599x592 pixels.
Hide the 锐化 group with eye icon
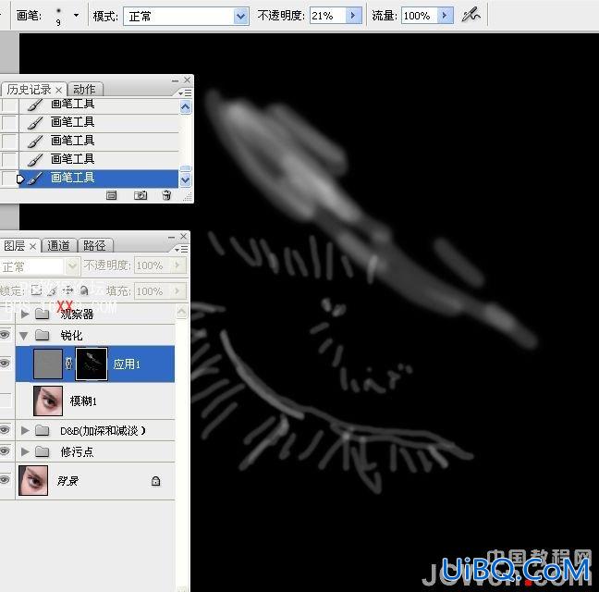tap(5, 335)
